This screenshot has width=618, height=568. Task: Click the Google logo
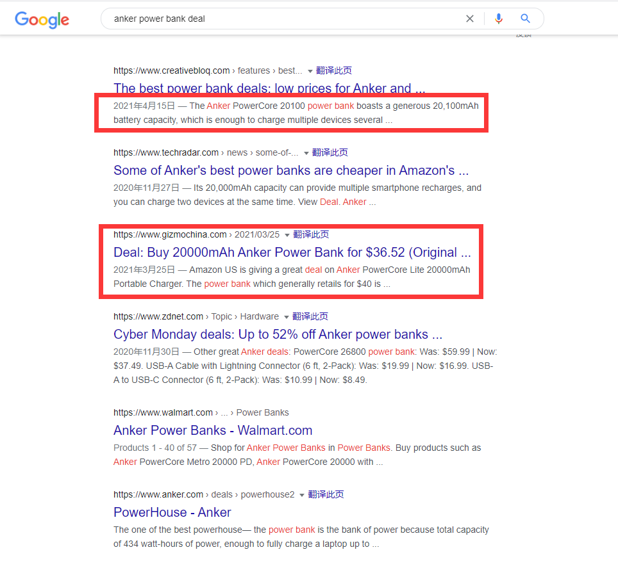(42, 19)
